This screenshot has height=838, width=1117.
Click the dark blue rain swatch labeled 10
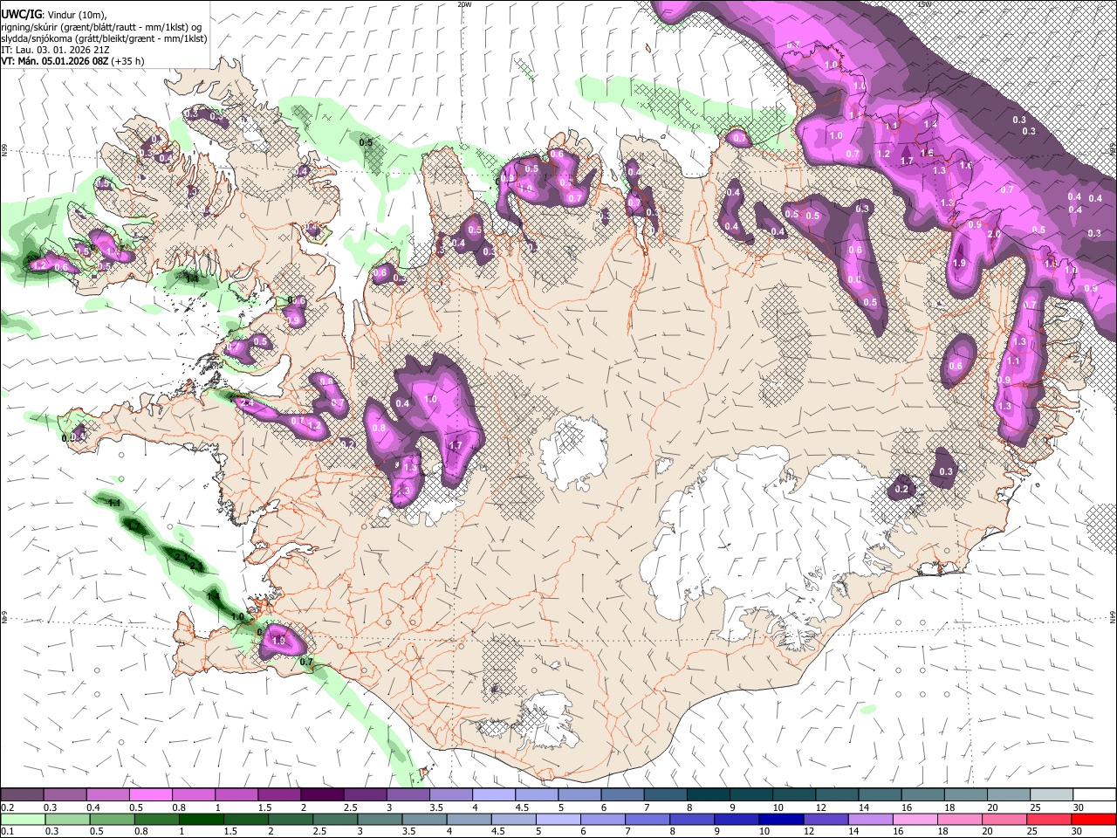tap(779, 820)
